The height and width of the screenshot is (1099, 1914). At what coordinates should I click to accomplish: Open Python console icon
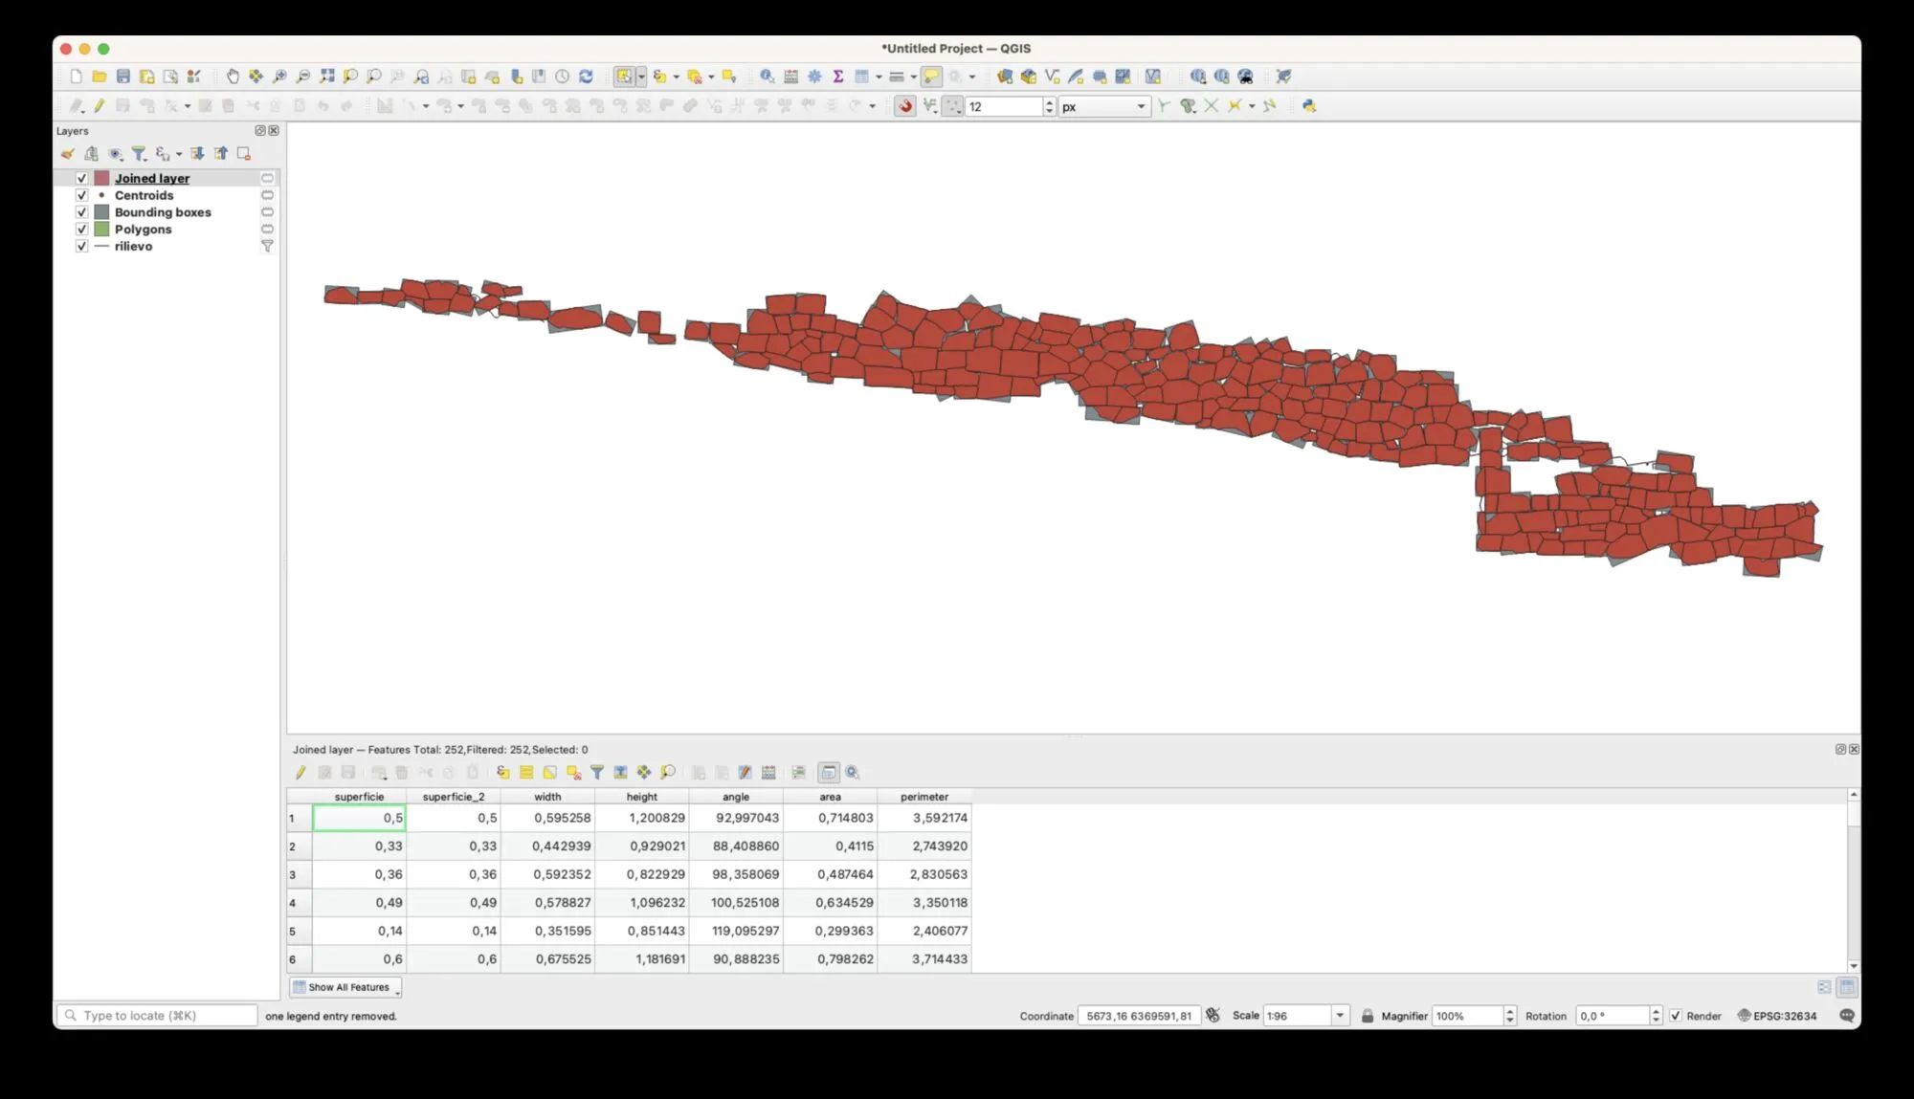point(1308,106)
